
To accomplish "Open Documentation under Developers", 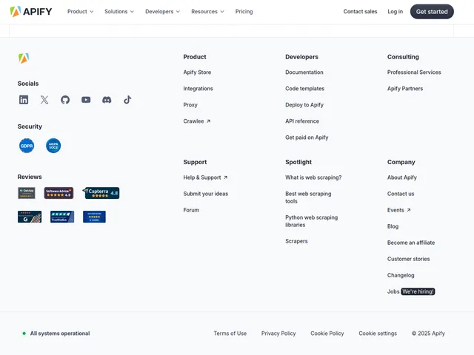I will point(304,72).
